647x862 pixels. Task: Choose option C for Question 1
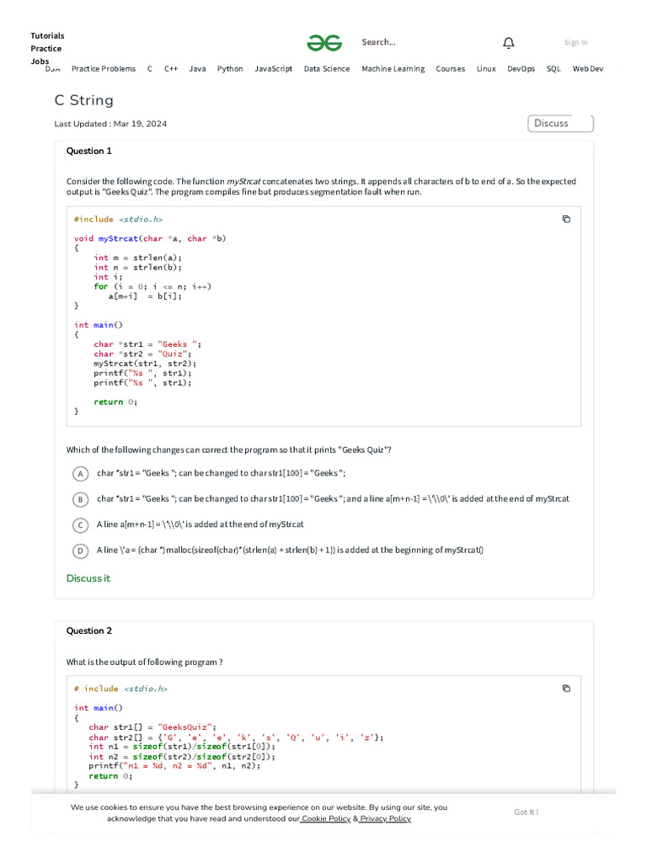click(x=80, y=525)
